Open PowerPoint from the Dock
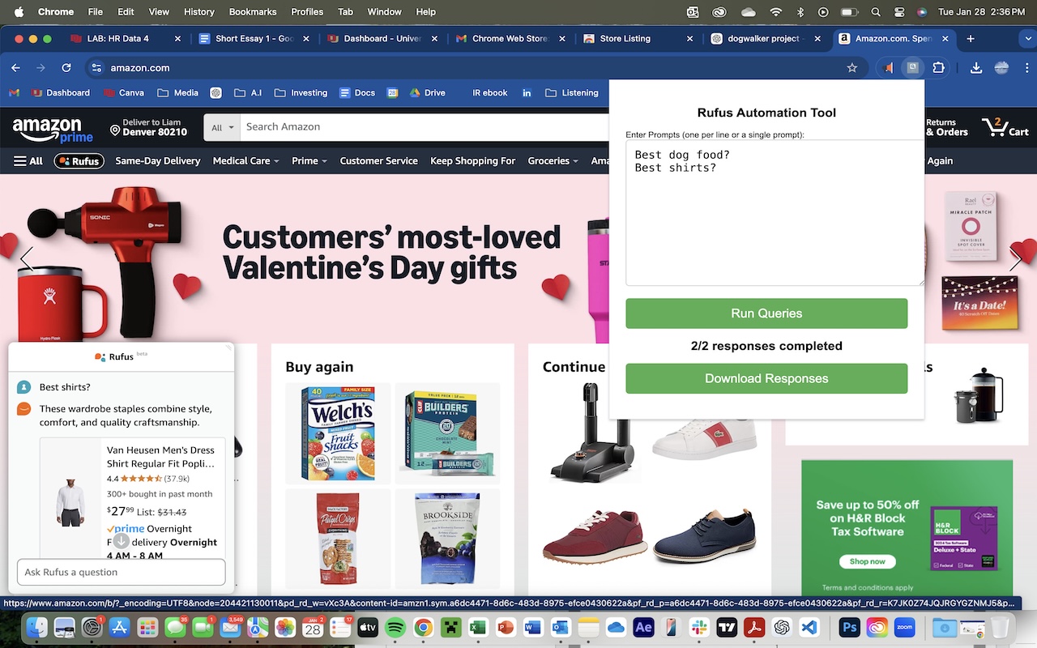 click(506, 627)
